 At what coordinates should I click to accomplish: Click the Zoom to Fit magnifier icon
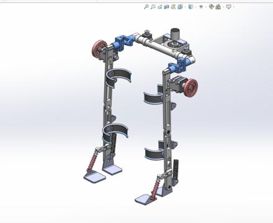pos(146,7)
